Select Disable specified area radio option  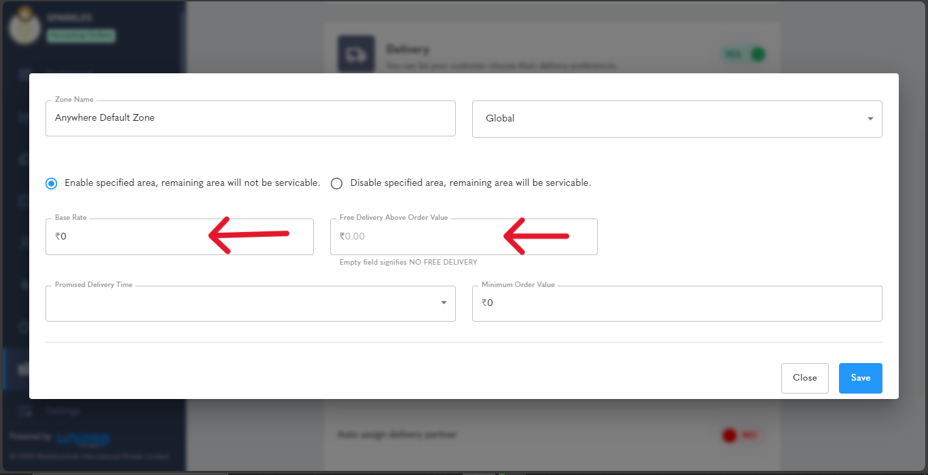coord(336,183)
